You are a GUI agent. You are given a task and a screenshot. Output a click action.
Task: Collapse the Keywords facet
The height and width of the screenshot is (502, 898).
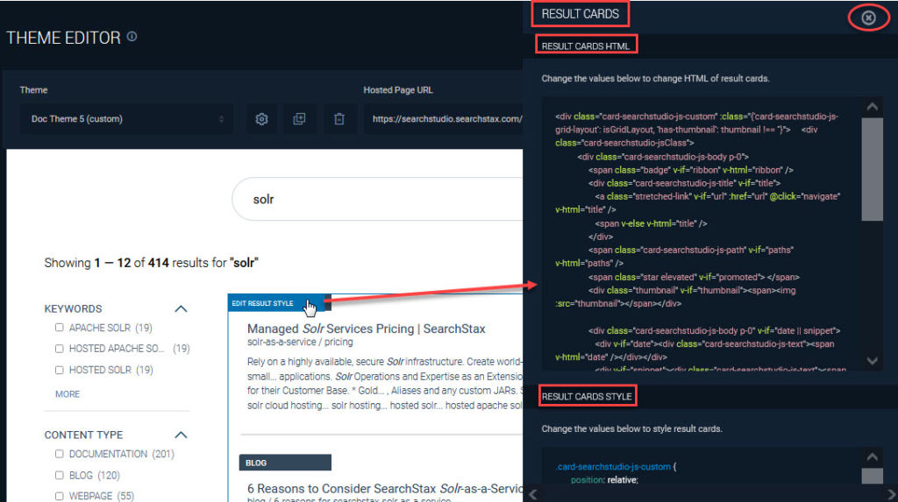pos(181,308)
